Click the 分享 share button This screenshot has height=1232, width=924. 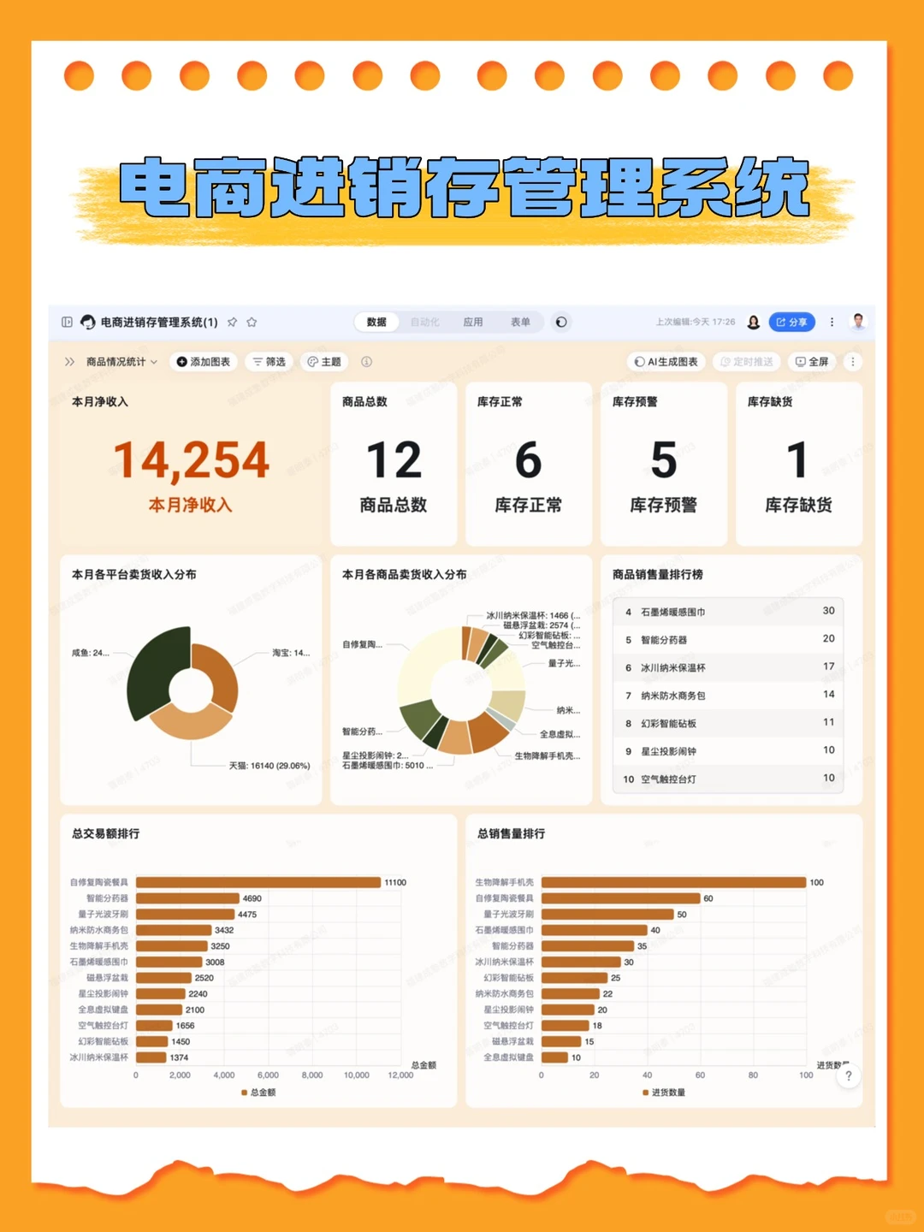[x=791, y=323]
